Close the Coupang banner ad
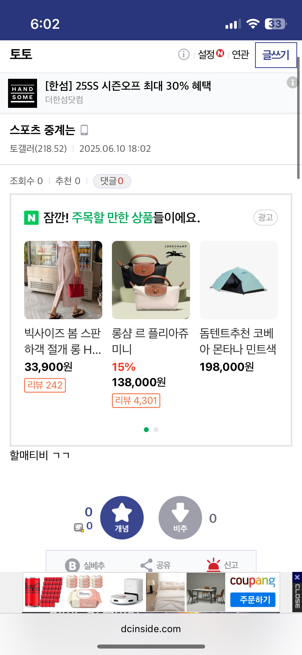The width and height of the screenshot is (302, 655). [297, 577]
